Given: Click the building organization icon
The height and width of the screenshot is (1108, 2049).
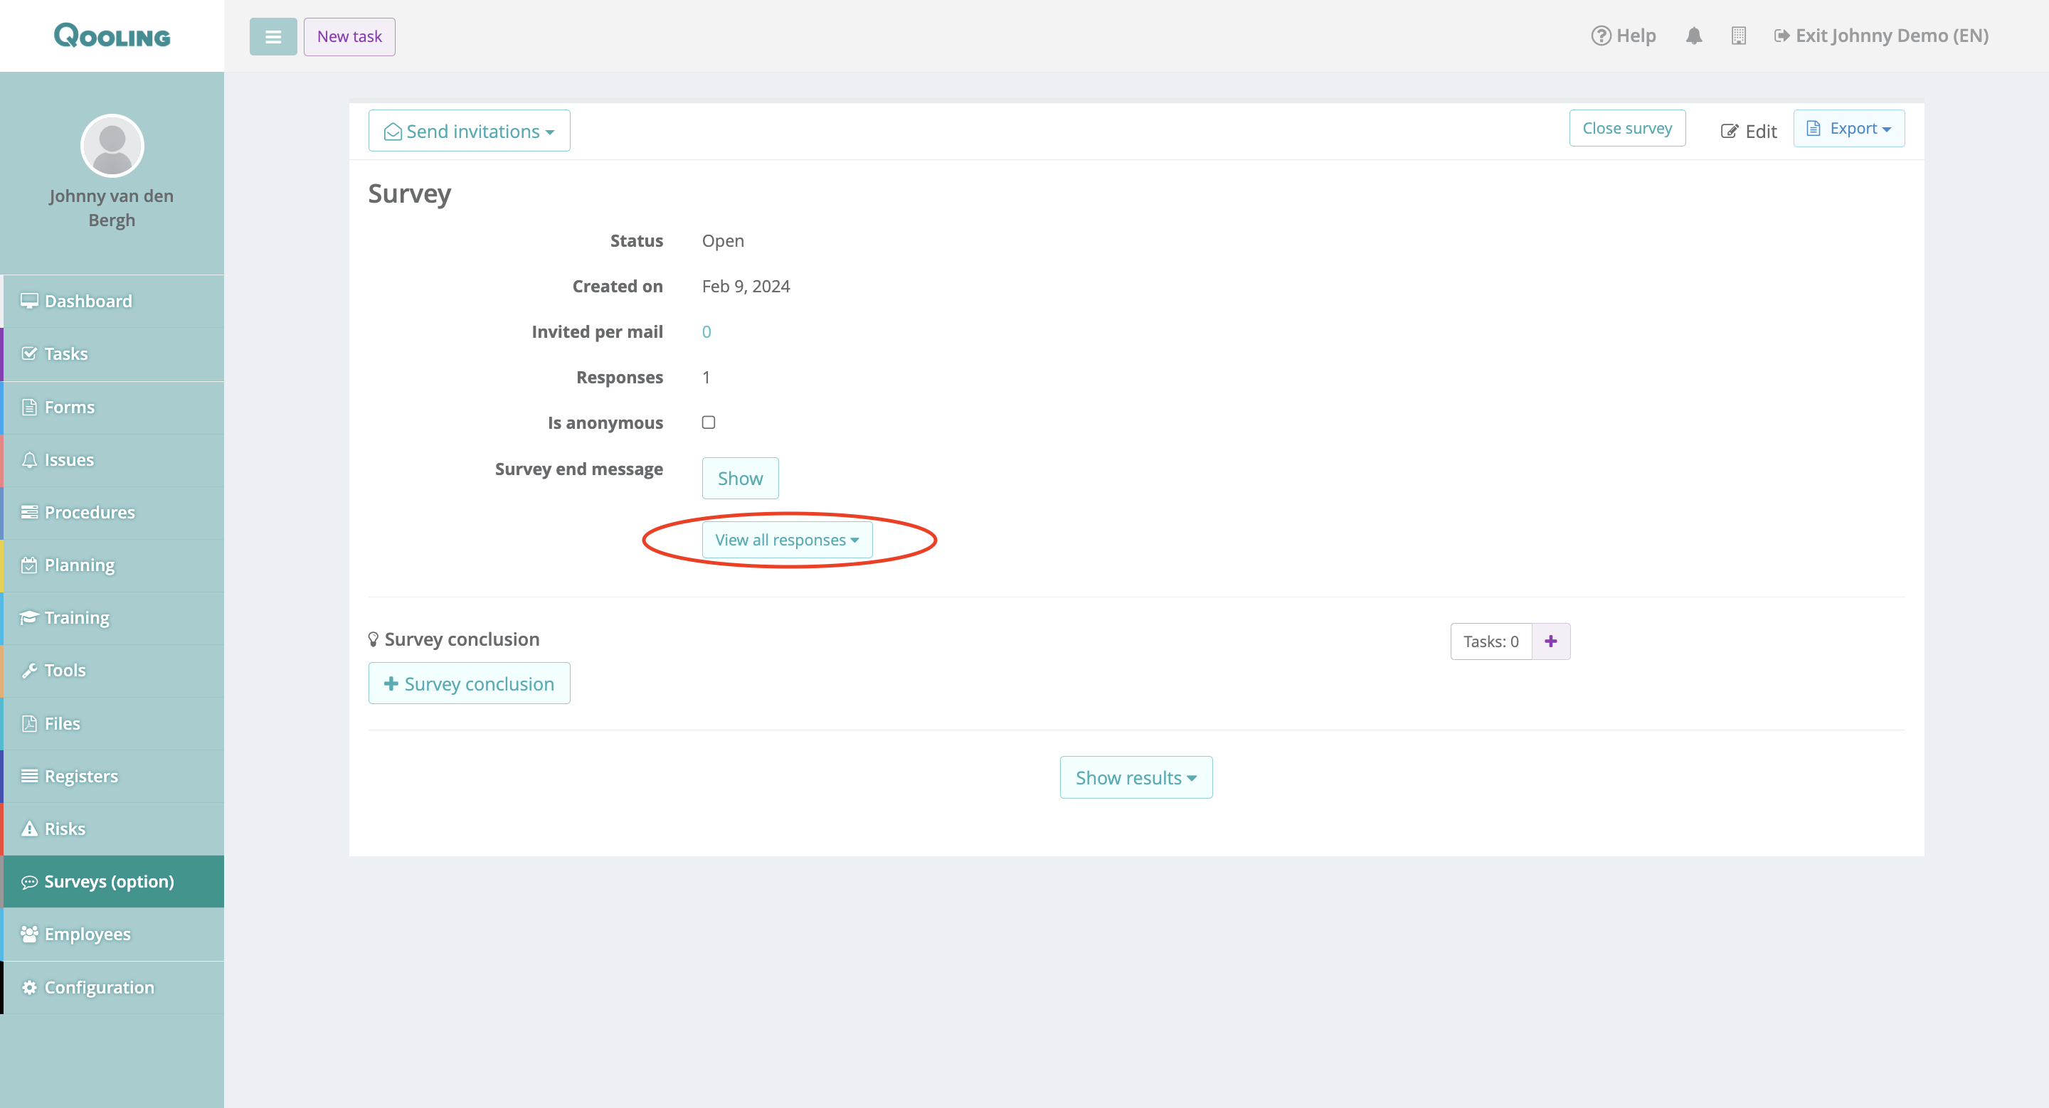Looking at the screenshot, I should pos(1738,36).
